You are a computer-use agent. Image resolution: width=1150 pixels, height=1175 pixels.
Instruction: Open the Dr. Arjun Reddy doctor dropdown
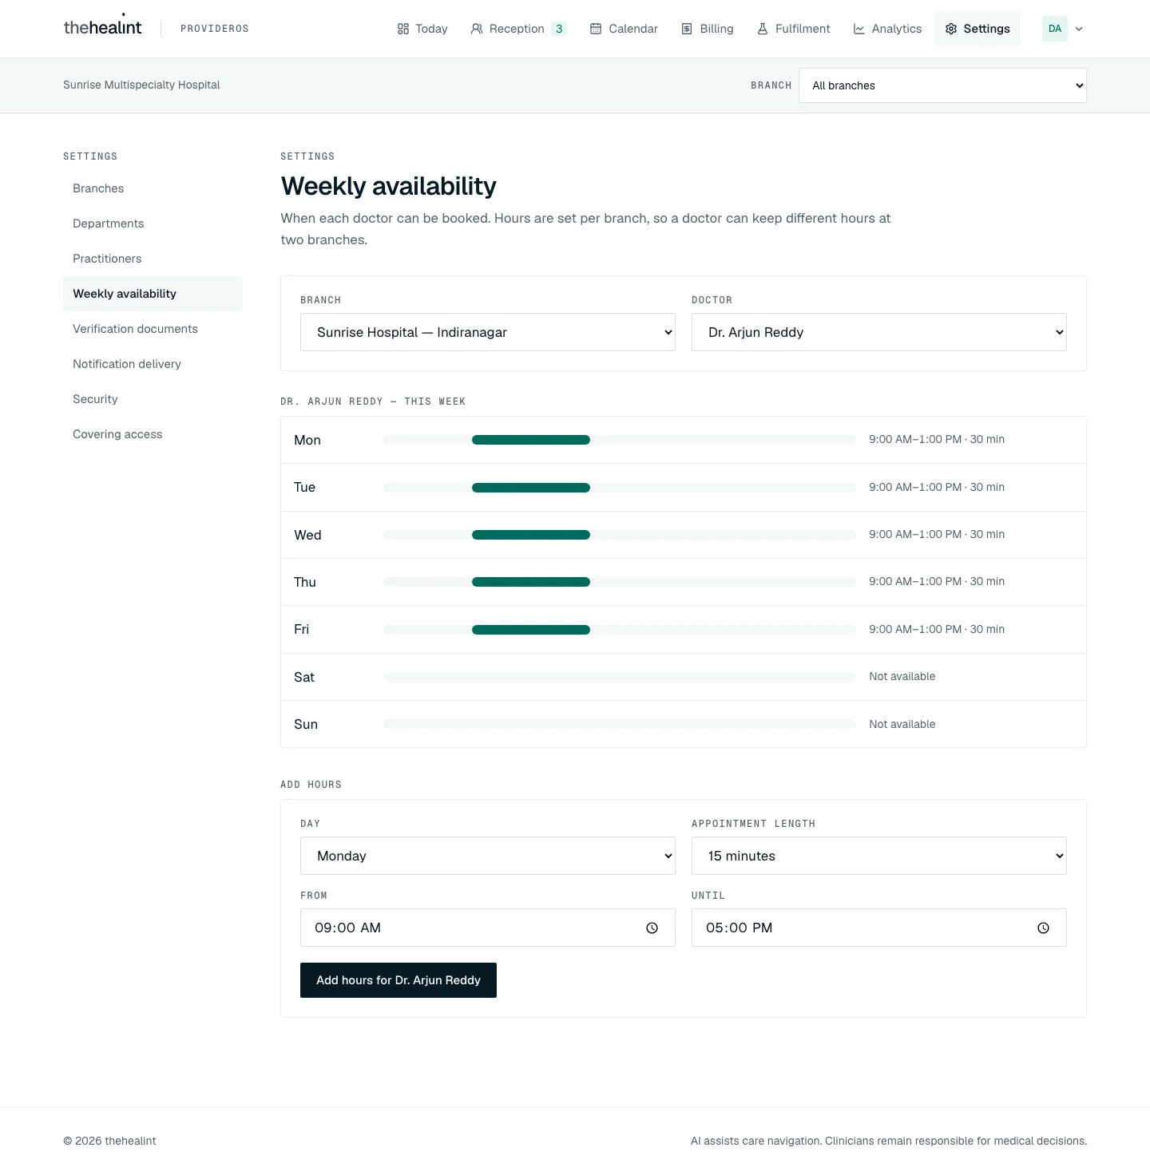(x=879, y=332)
